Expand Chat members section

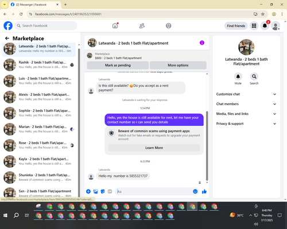246,104
